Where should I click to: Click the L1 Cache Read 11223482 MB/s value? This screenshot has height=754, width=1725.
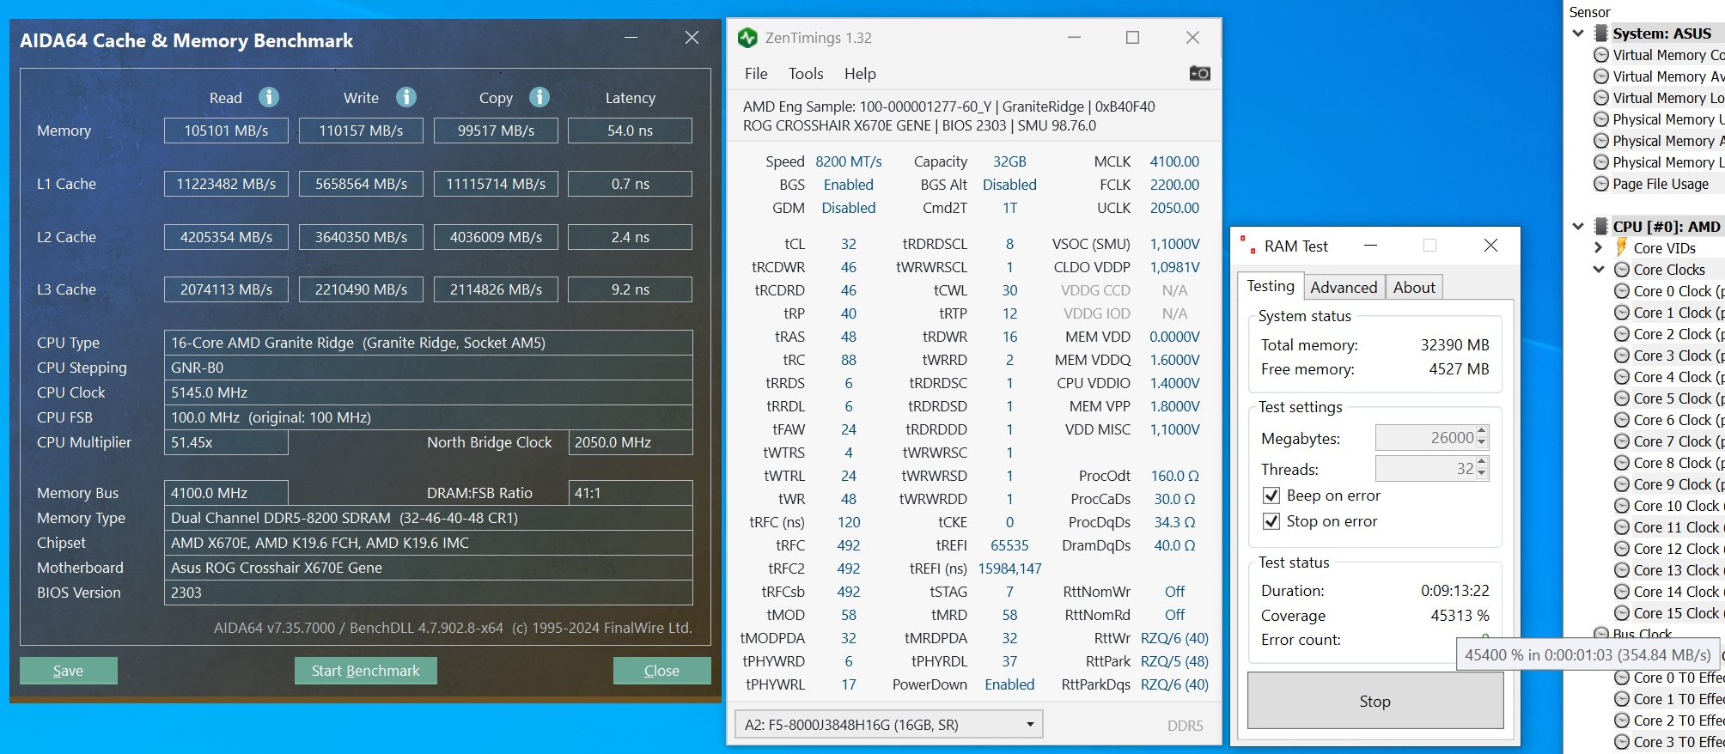tap(226, 184)
